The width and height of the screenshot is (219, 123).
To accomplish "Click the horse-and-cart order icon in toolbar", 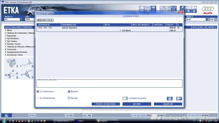I will (x=174, y=8).
